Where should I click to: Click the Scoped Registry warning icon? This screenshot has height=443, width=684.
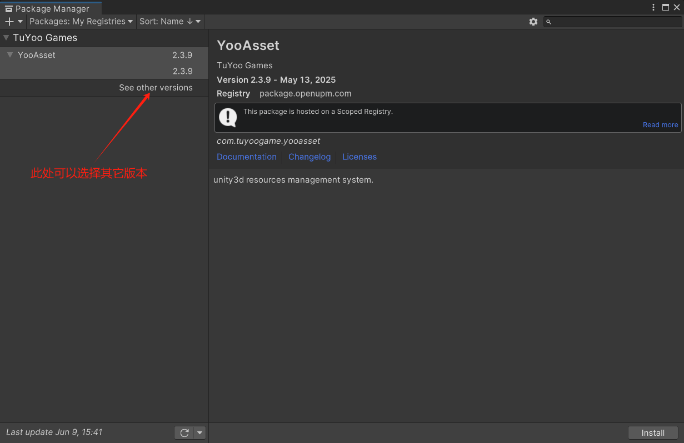(228, 117)
